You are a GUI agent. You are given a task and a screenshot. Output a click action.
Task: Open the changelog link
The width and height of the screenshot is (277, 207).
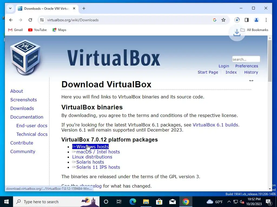point(91,186)
